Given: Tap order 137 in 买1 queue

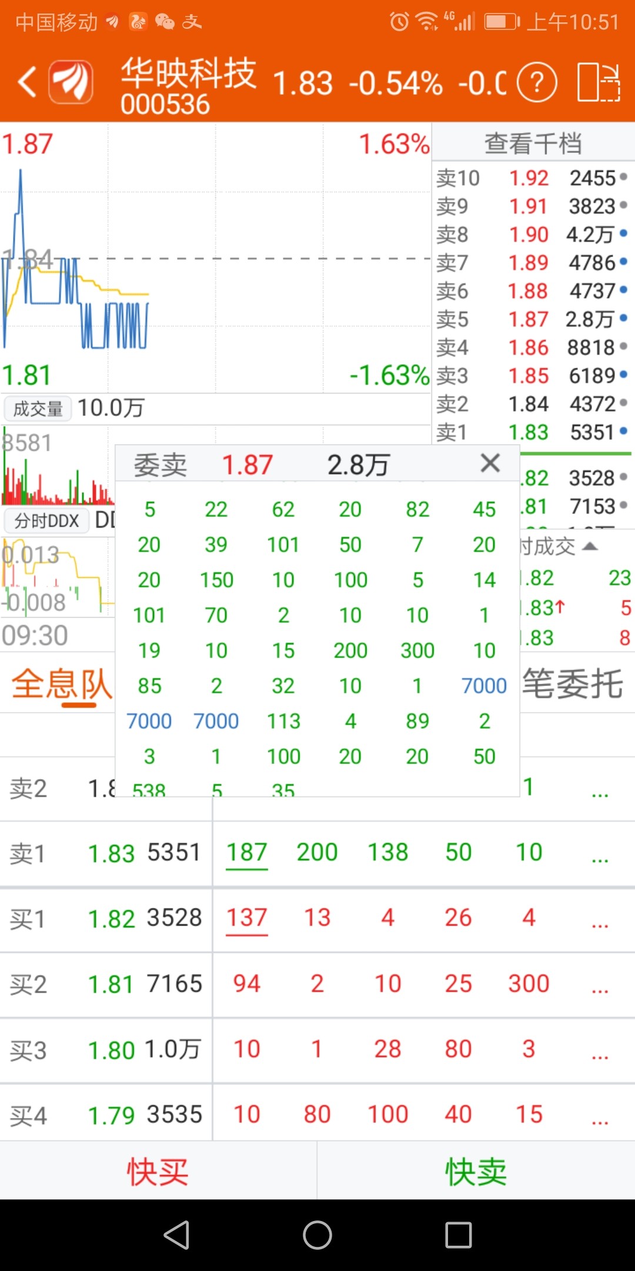Looking at the screenshot, I should (x=247, y=918).
